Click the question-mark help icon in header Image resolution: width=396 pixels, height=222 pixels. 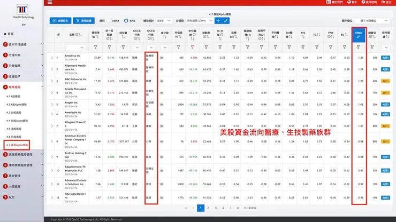[x=363, y=2]
